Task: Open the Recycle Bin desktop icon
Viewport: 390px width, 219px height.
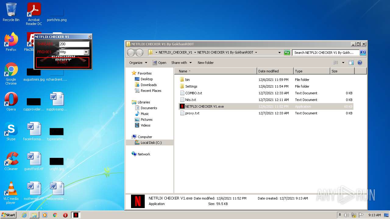Action: pos(11,12)
